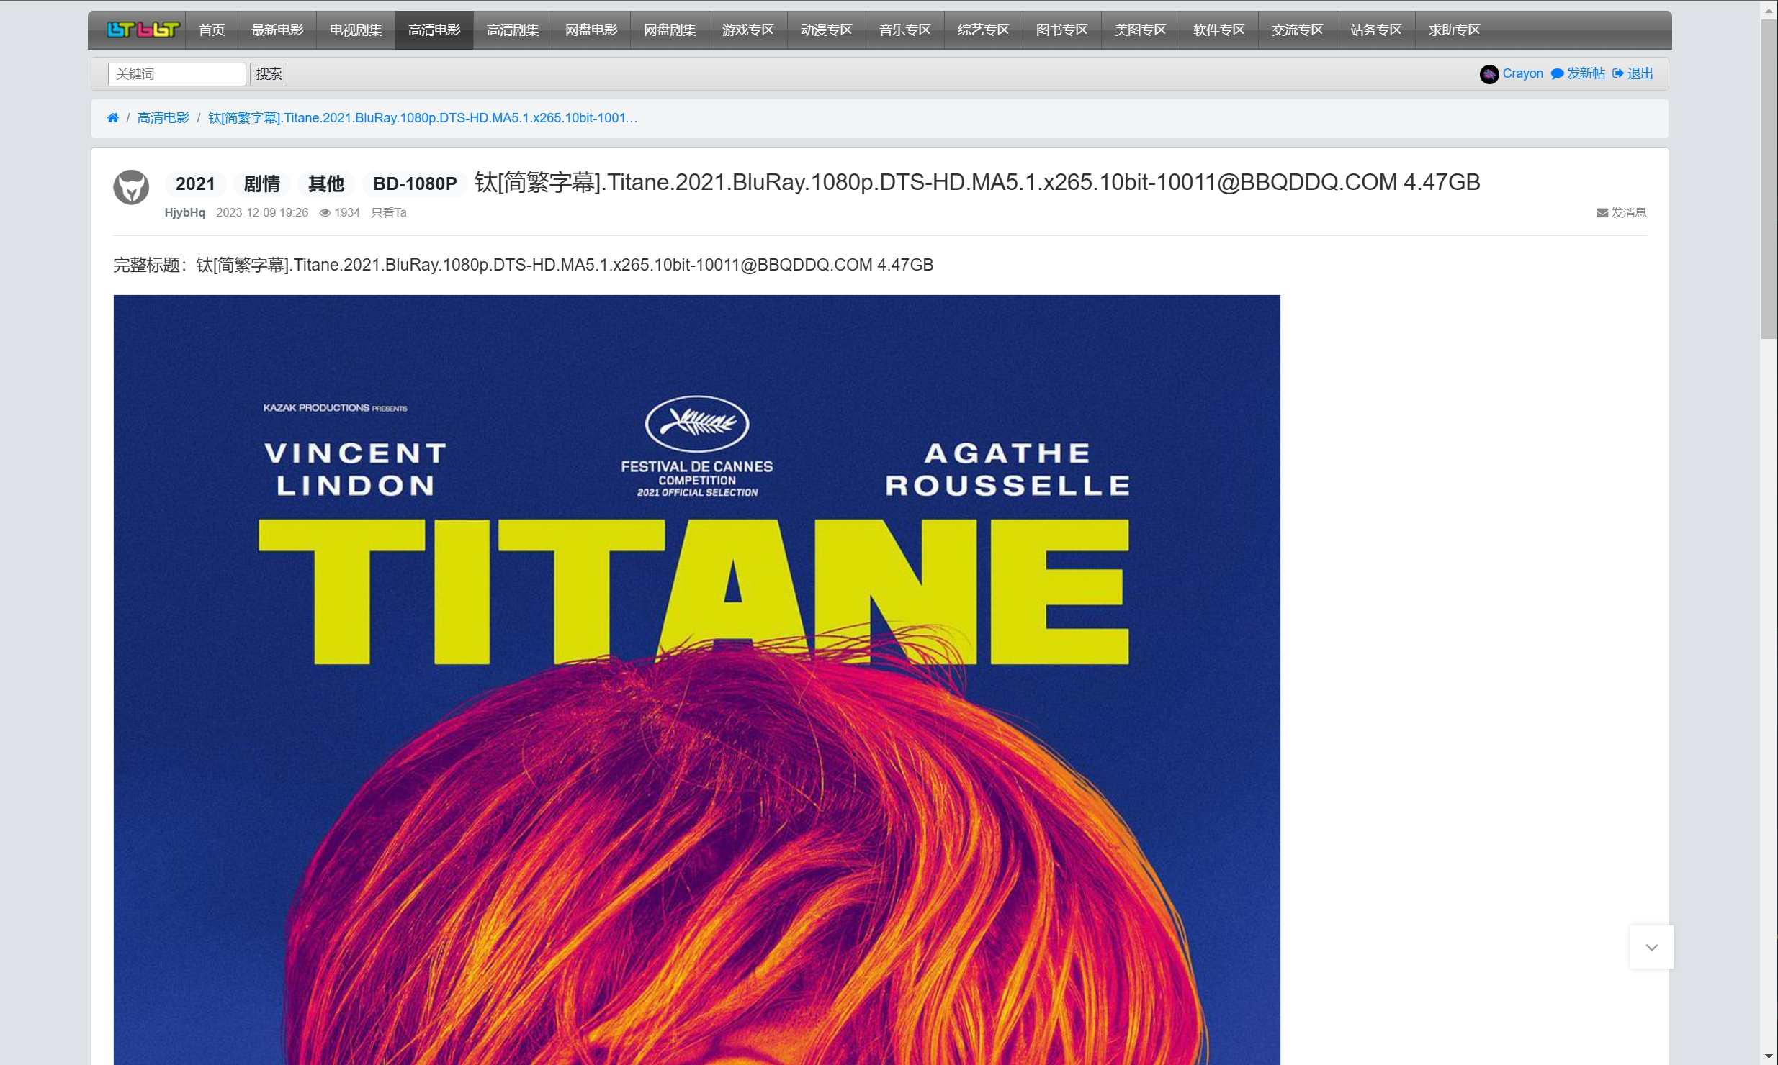1778x1065 pixels.
Task: Click the thread title heading
Action: (x=977, y=182)
